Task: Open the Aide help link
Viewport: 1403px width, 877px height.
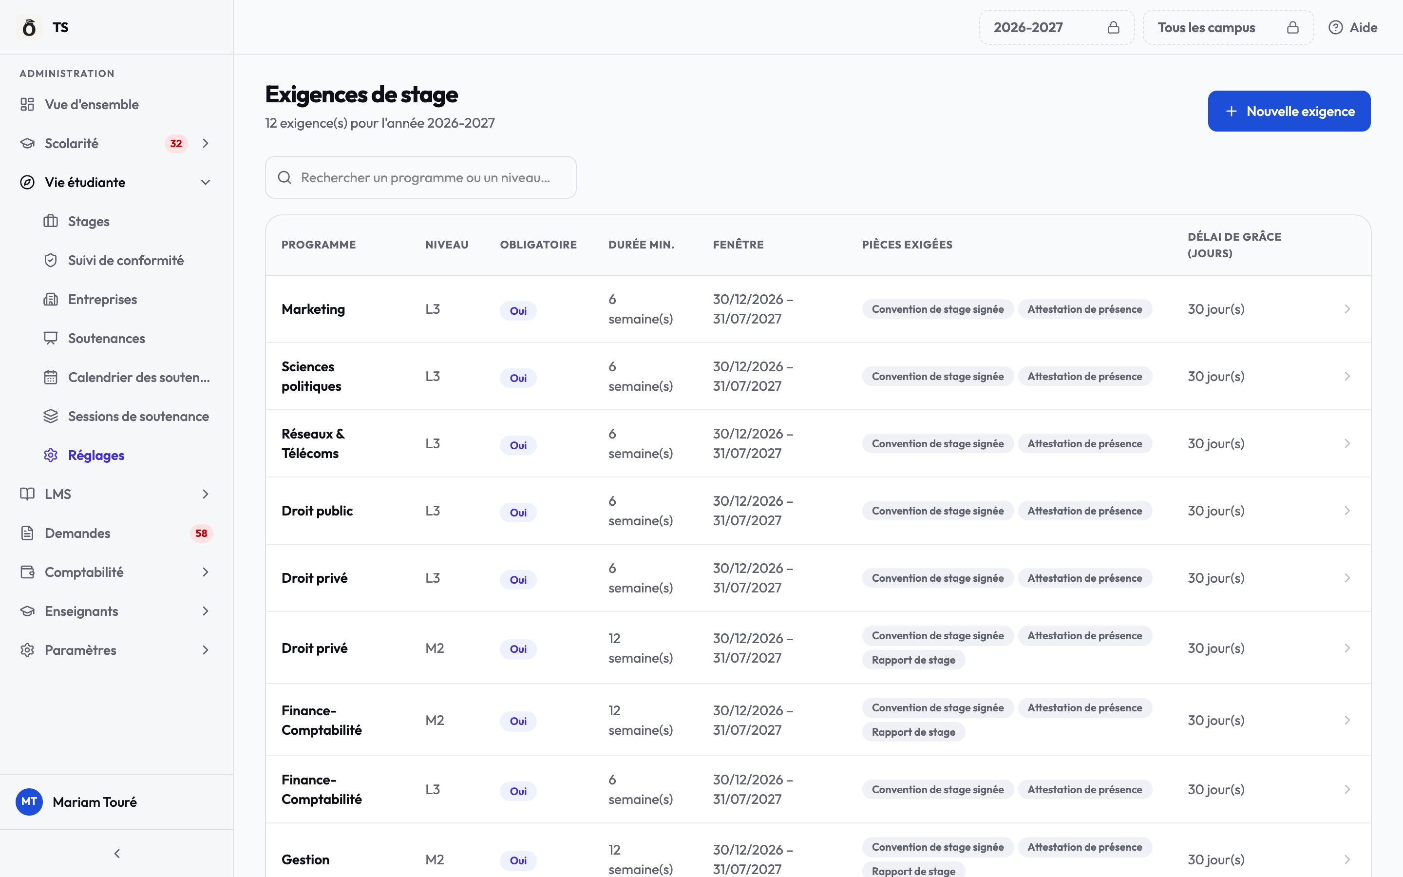Action: [x=1352, y=27]
